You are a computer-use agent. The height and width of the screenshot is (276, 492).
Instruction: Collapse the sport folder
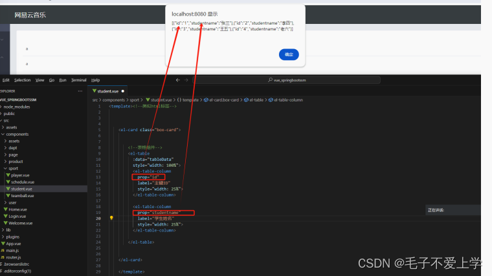point(13,169)
